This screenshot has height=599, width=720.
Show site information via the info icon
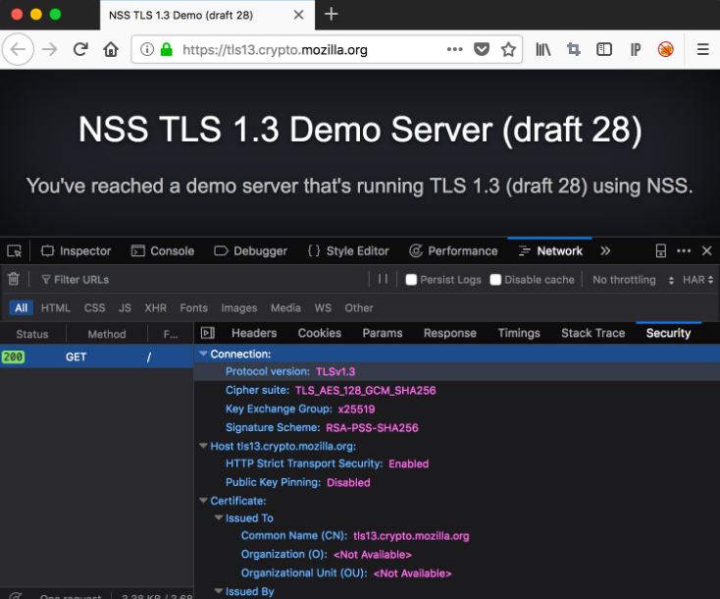147,49
